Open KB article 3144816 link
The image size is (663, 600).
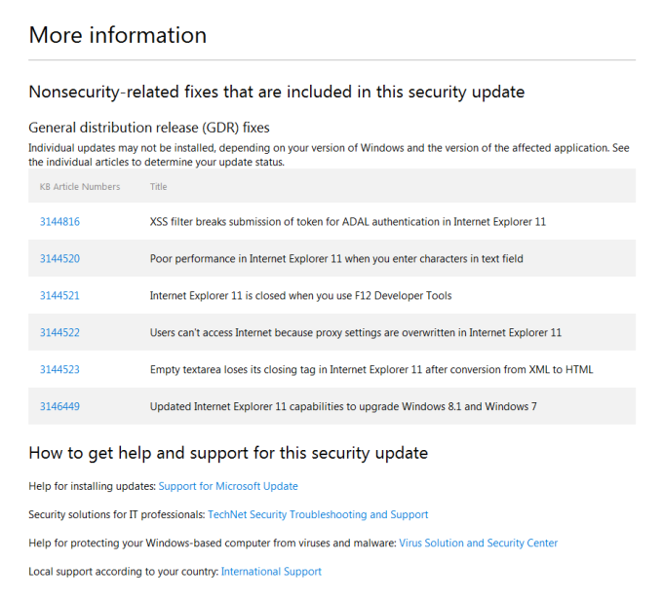coord(59,222)
